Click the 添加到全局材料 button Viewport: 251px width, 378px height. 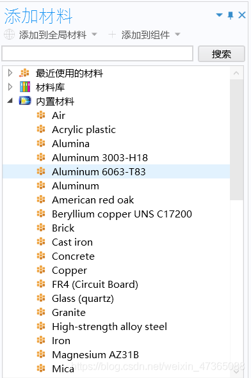click(53, 35)
